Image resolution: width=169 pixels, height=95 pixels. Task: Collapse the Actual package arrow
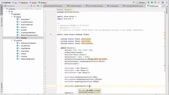[x=12, y=17]
